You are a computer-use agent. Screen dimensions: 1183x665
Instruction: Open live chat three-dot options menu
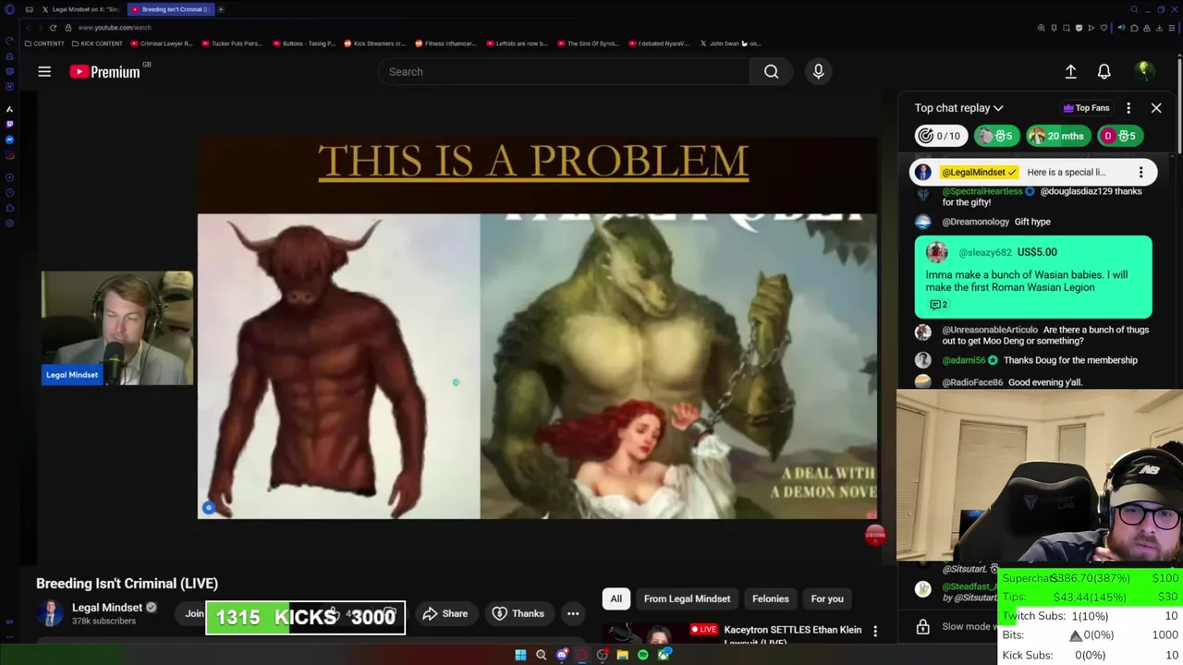[1128, 108]
